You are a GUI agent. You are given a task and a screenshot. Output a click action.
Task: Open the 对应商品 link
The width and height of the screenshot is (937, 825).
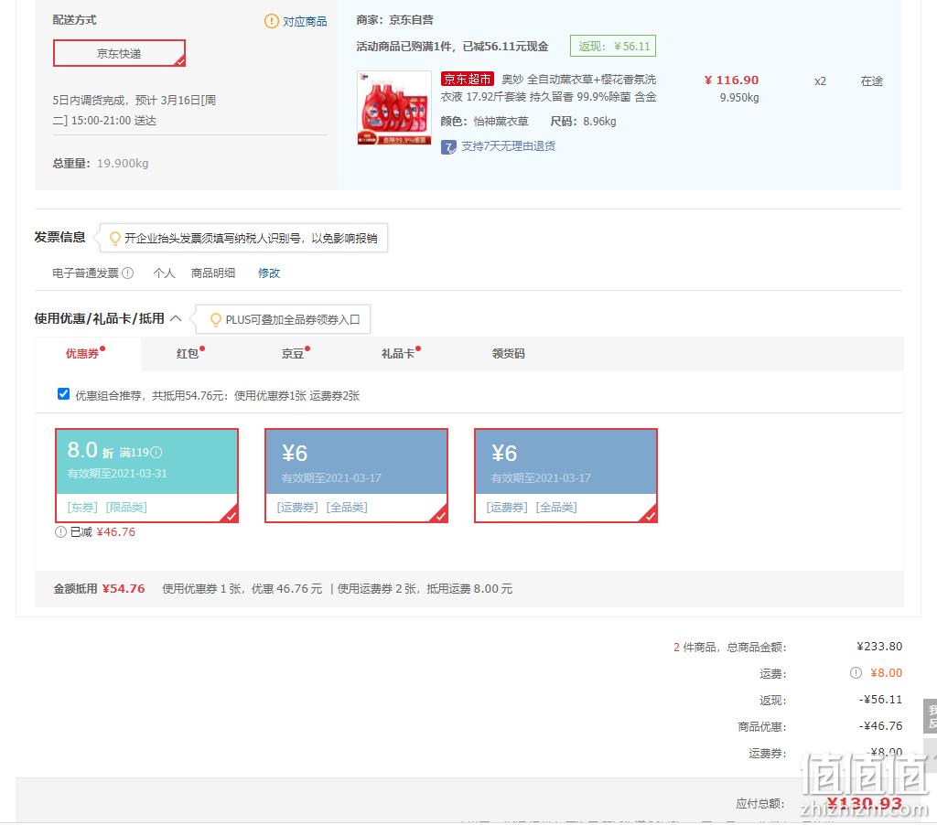tap(305, 22)
